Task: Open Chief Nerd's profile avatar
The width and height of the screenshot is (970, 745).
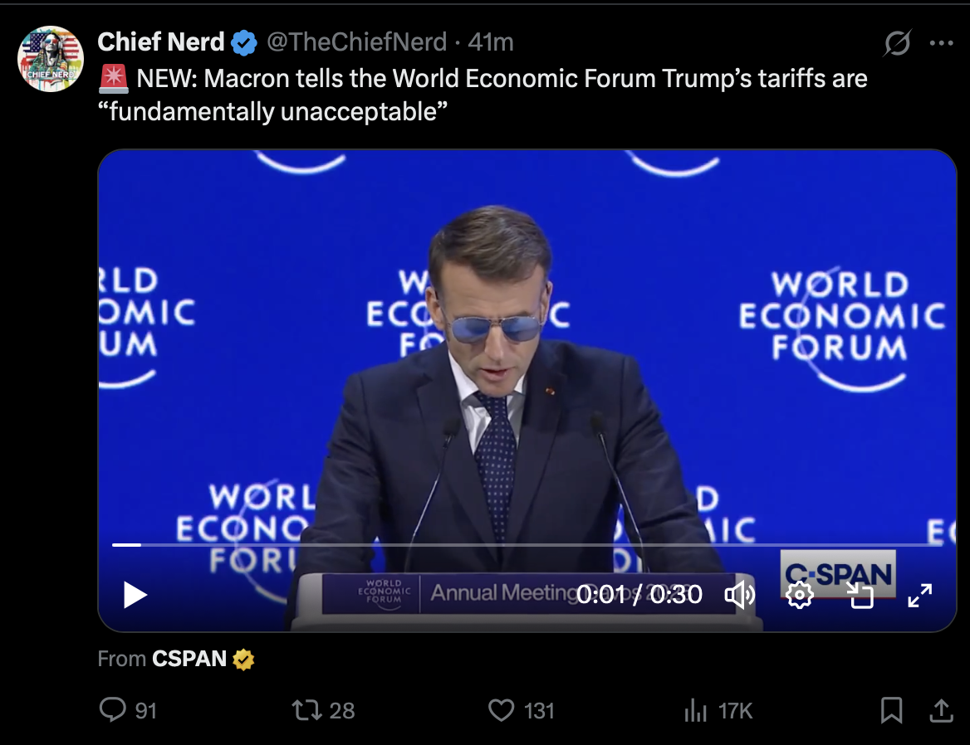Action: click(51, 59)
